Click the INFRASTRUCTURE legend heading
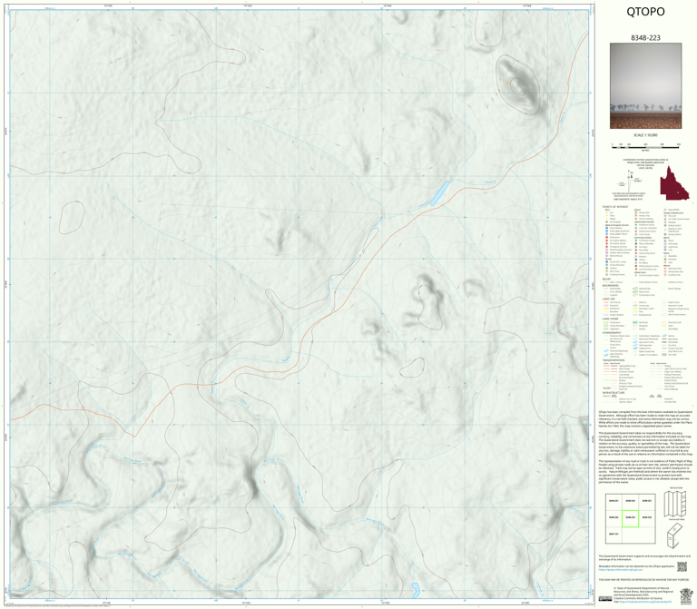 [x=614, y=393]
